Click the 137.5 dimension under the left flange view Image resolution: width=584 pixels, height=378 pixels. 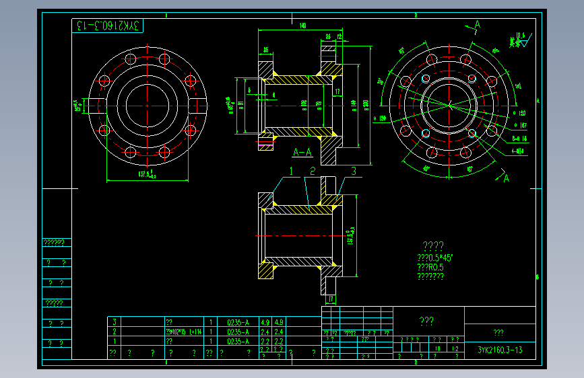pos(147,174)
